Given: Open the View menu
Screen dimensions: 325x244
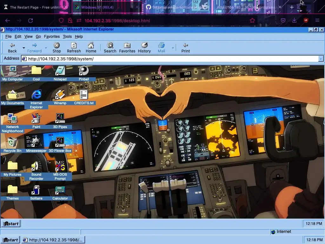Looking at the screenshot, I should [28, 37].
